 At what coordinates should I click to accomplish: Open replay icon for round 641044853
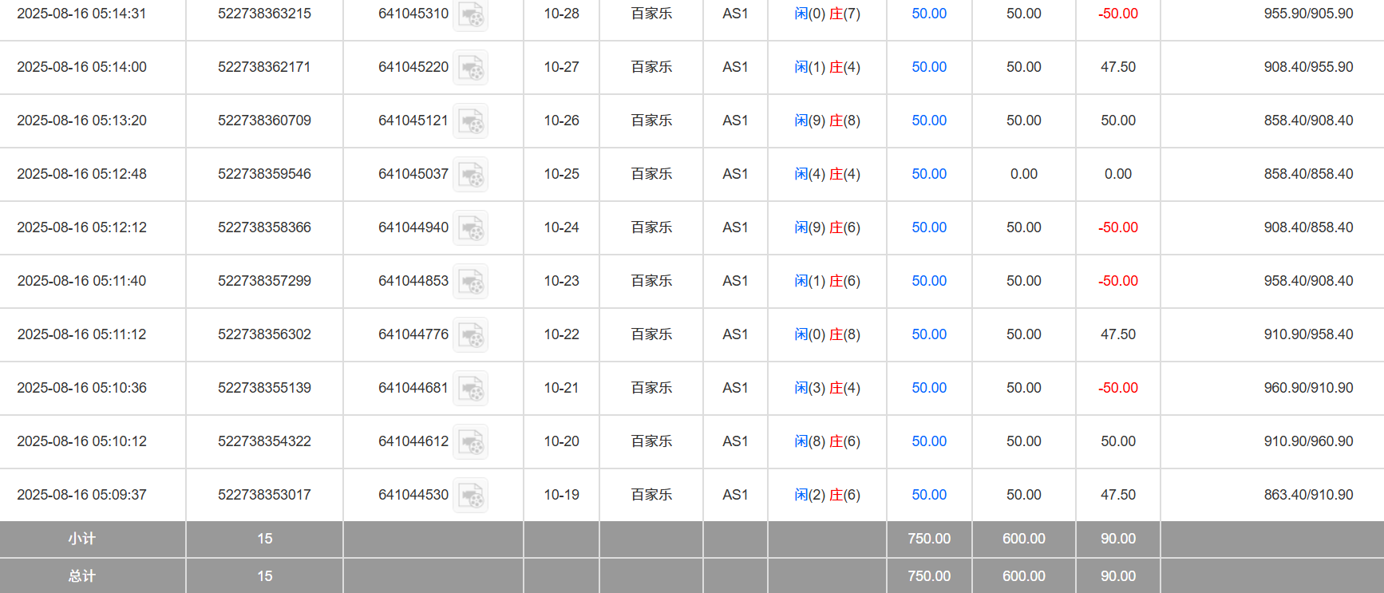click(x=470, y=282)
